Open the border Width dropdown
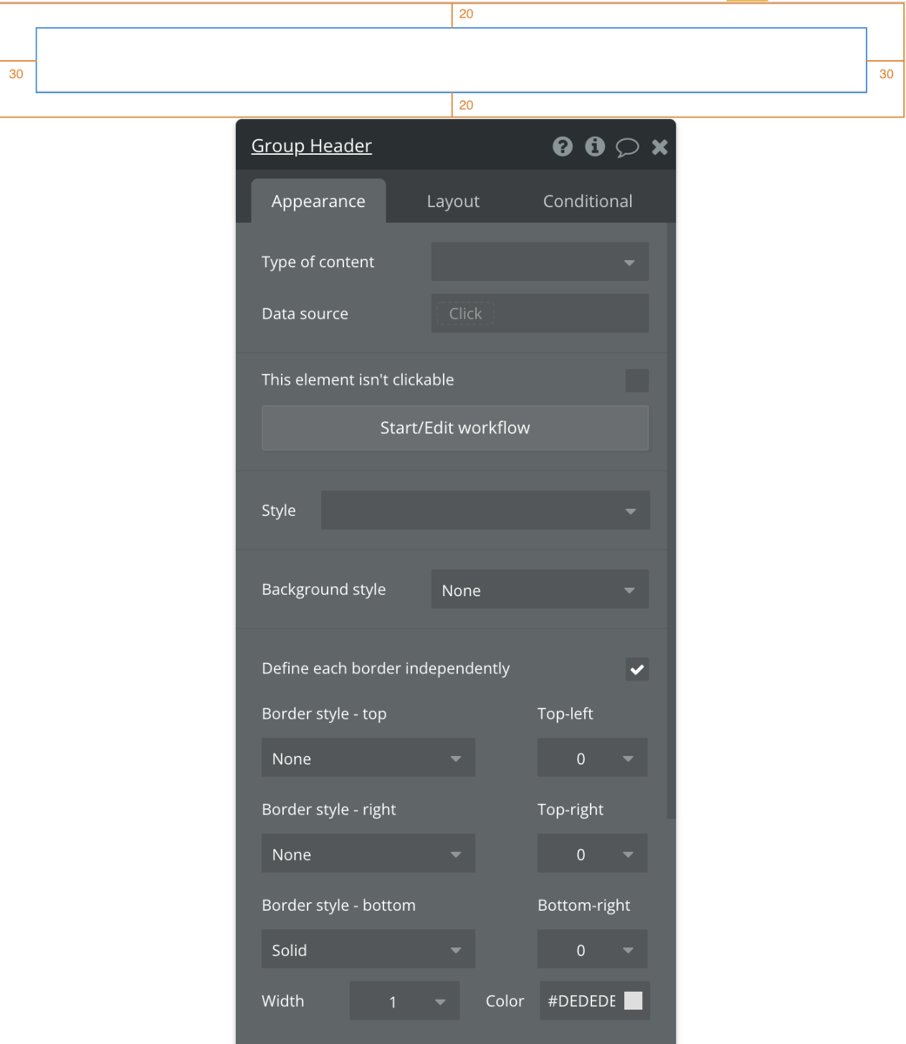 click(x=405, y=1001)
